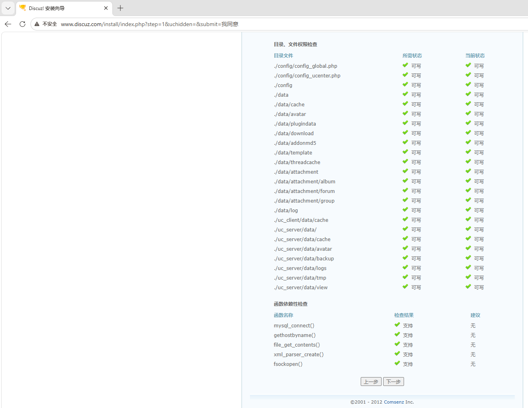Click 所需状态 checkmark for ./data/log
Image resolution: width=528 pixels, height=408 pixels.
click(405, 210)
